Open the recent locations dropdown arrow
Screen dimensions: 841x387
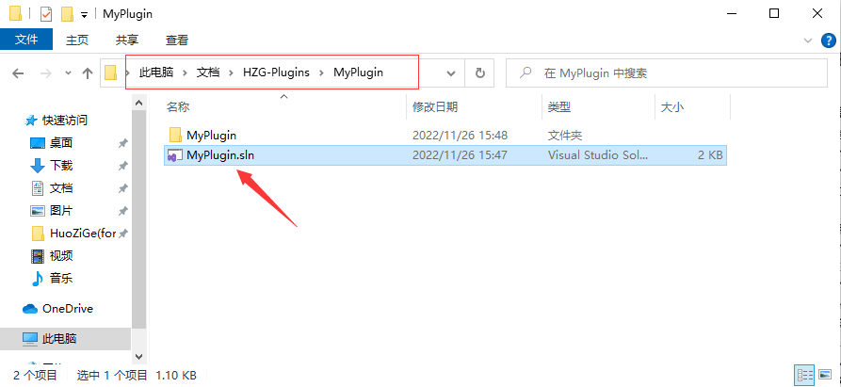(x=68, y=73)
